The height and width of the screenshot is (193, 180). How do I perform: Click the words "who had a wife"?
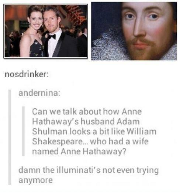tap(120, 141)
